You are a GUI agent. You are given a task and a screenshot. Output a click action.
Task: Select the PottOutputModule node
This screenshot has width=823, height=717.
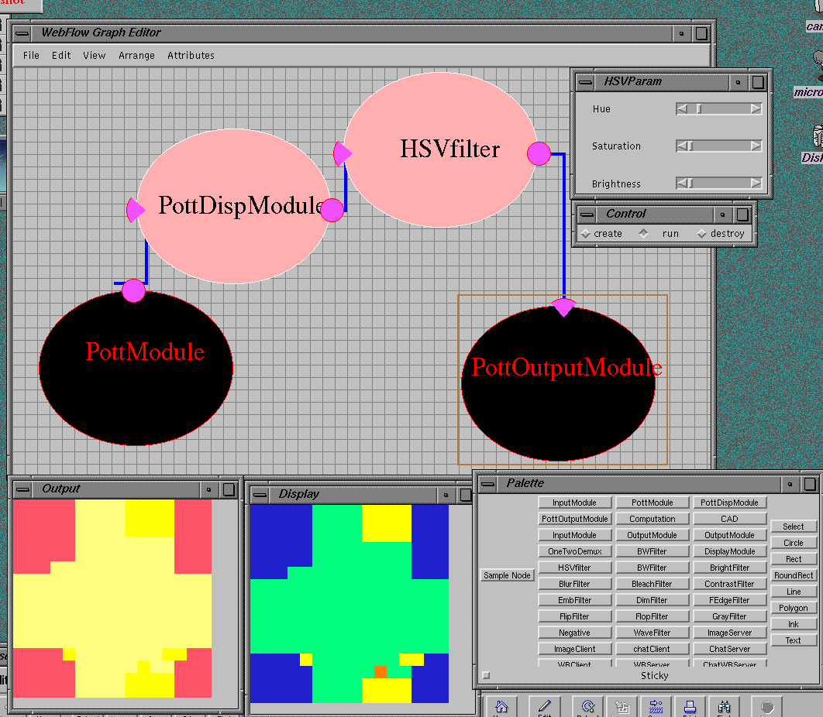(x=559, y=383)
